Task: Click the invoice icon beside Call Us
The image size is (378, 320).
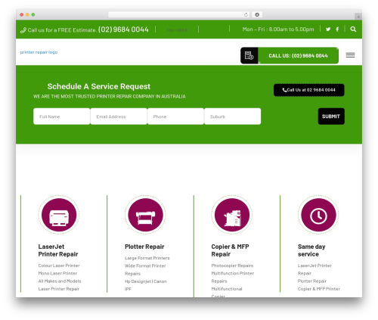Action: click(249, 55)
